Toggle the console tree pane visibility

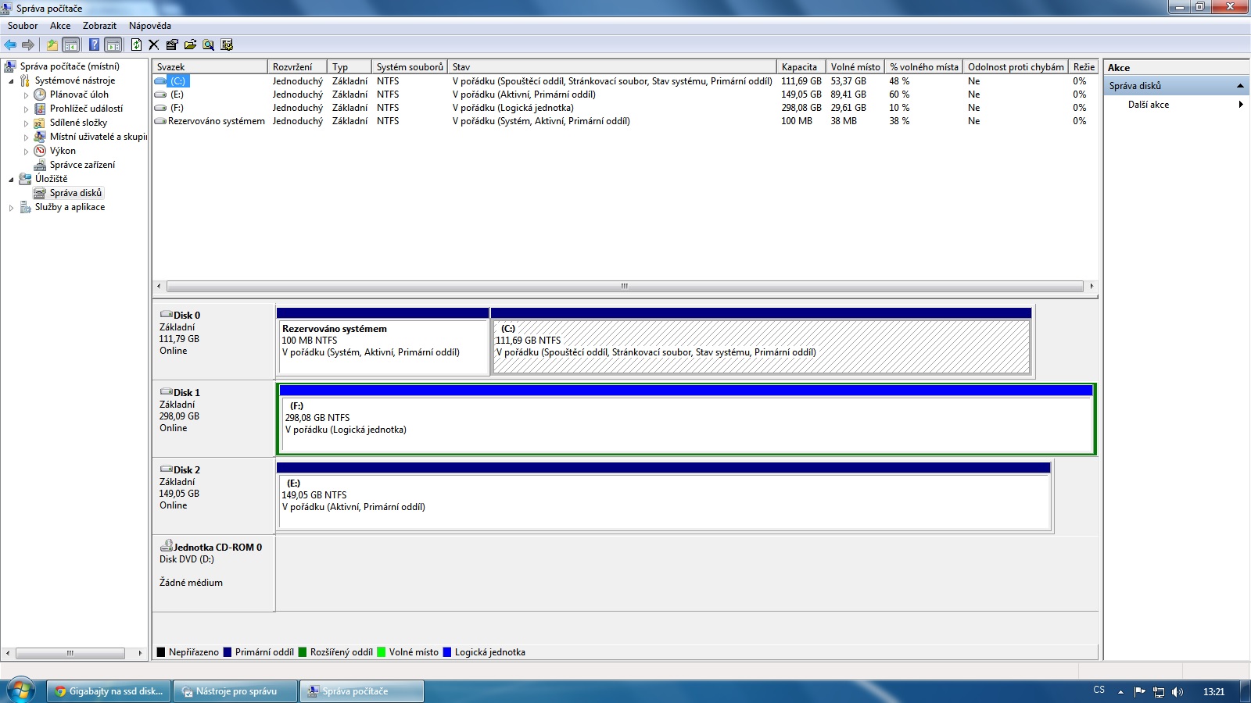(70, 45)
